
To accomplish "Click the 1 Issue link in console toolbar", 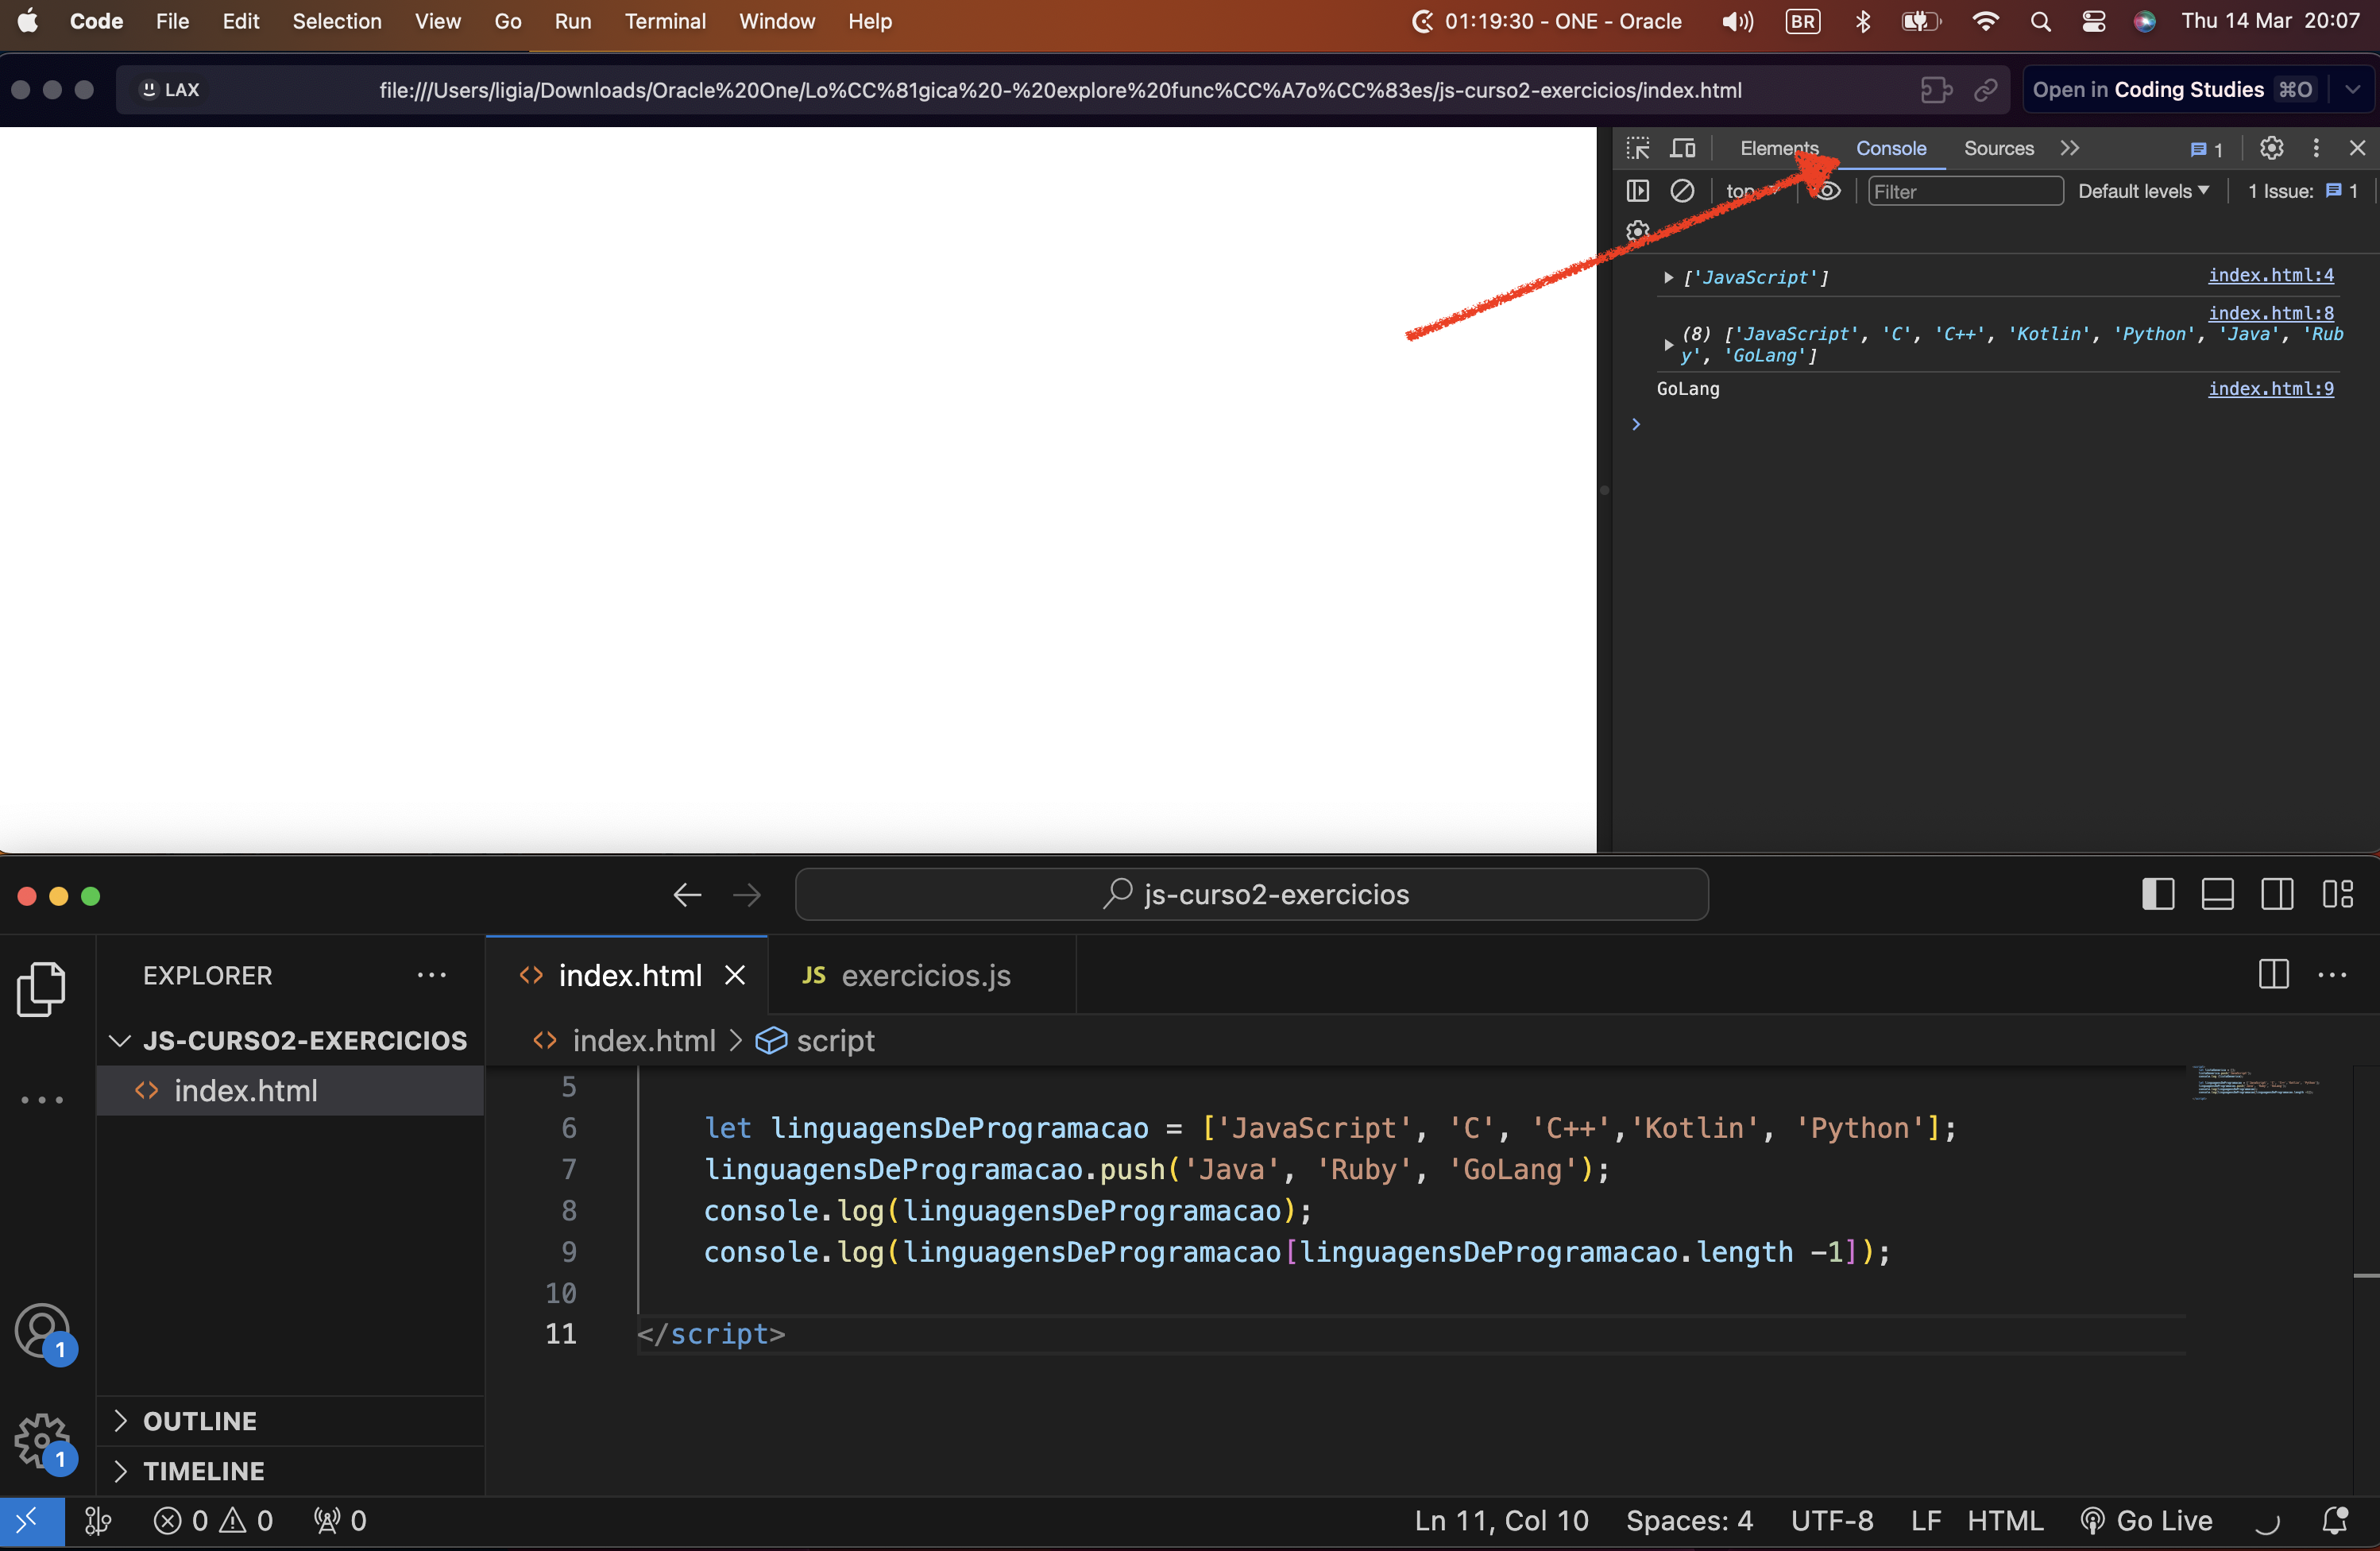I will click(2303, 191).
